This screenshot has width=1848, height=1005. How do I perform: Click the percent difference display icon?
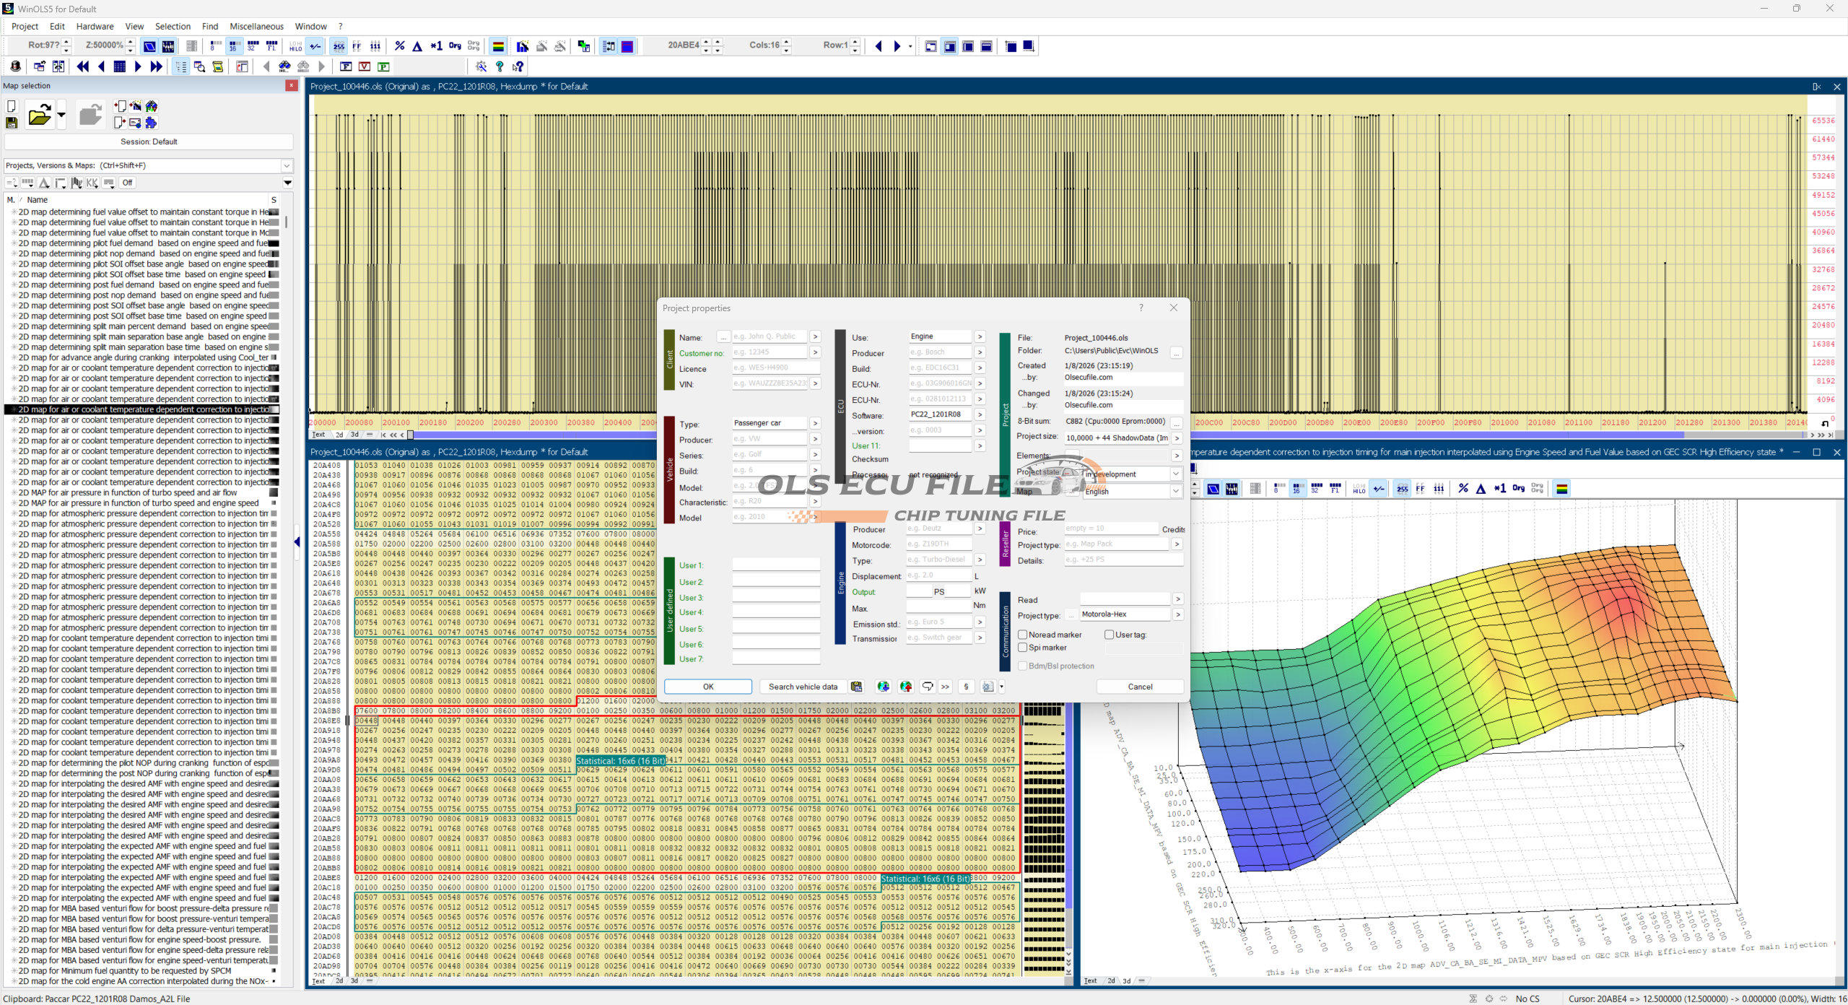(399, 46)
